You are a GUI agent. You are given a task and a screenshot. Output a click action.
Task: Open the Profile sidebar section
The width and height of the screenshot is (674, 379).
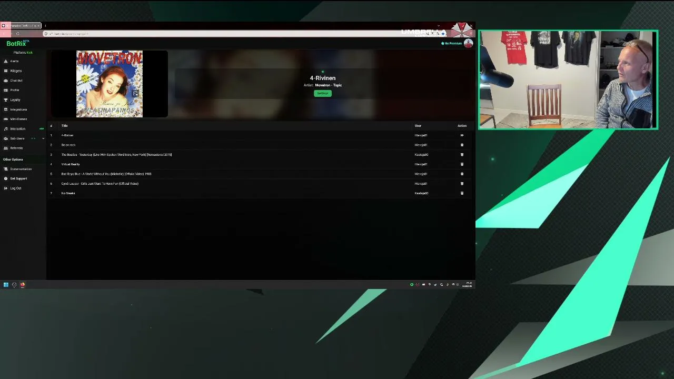[x=14, y=90]
